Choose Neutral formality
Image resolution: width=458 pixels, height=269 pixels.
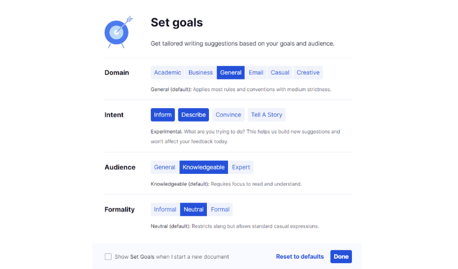pyautogui.click(x=193, y=209)
